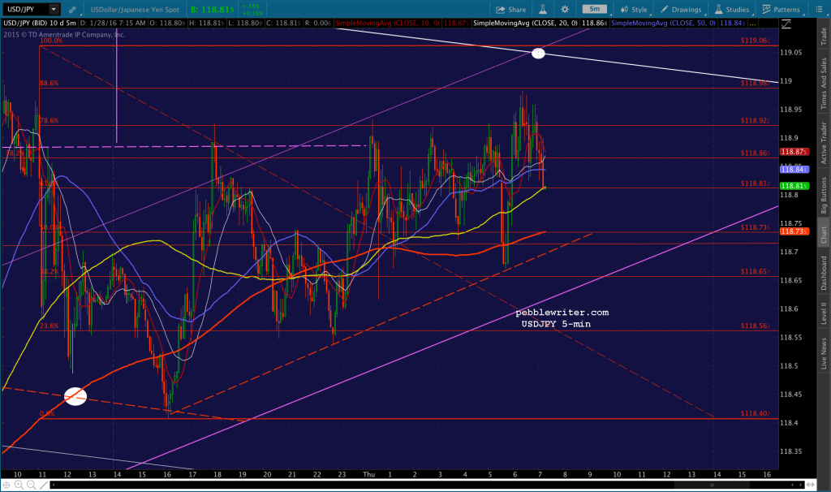This screenshot has height=492, width=831.
Task: Click the $119.06 Fibonacci level label
Action: 756,41
